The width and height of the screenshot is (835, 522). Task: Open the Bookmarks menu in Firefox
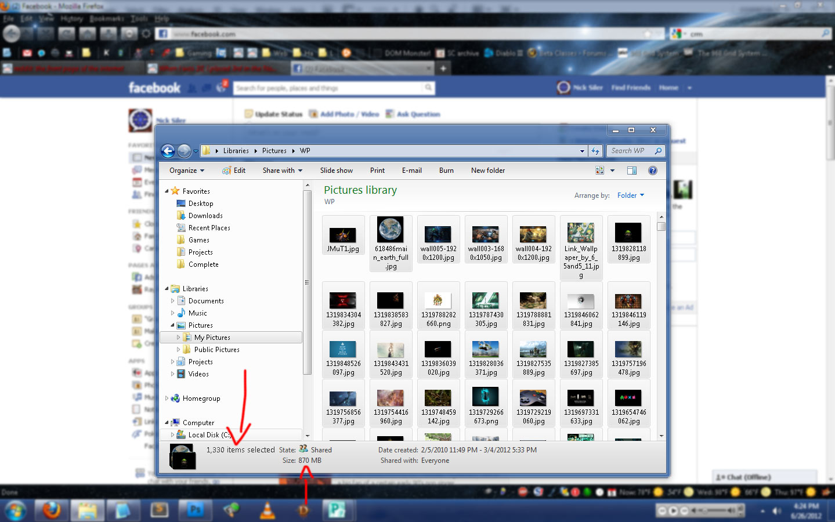click(107, 19)
